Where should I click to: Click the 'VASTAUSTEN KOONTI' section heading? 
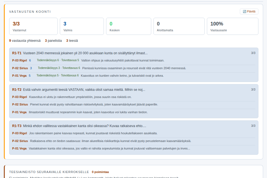coord(30,12)
